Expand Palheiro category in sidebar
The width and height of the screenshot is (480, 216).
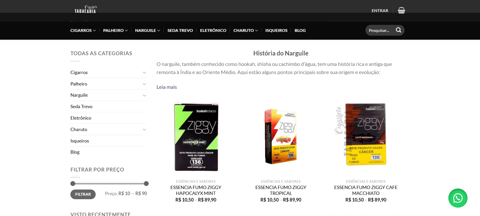[144, 84]
